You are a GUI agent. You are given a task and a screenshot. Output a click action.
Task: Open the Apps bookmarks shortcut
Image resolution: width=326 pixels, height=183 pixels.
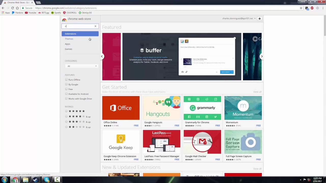click(6, 13)
